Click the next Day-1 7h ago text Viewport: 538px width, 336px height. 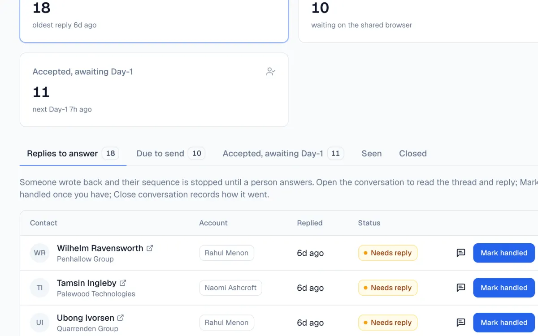pyautogui.click(x=62, y=109)
